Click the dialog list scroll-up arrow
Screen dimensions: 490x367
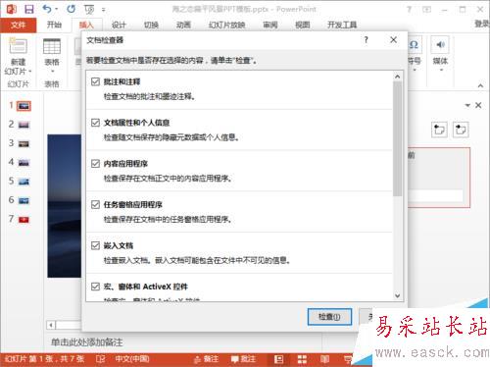pyautogui.click(x=398, y=77)
